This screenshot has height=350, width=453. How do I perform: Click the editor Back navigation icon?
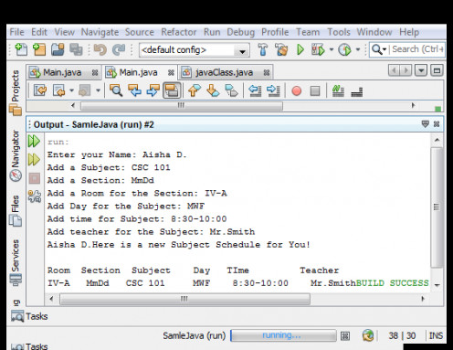(59, 90)
